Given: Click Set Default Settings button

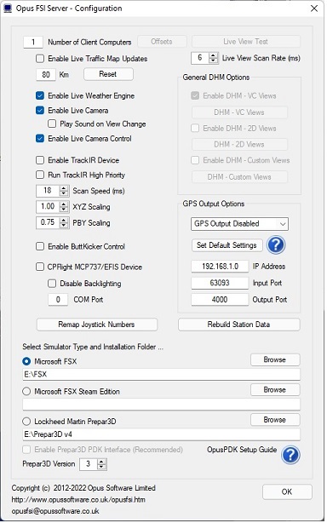Looking at the screenshot, I should (227, 245).
